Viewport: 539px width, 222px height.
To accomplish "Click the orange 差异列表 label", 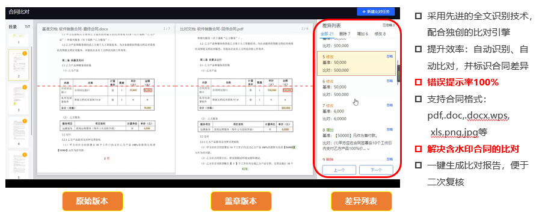I will click(x=362, y=201).
